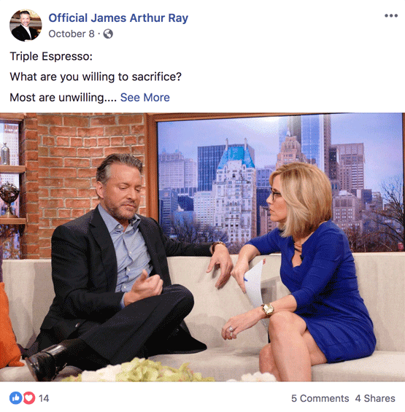Open the James Arthur Ray profile picture
This screenshot has width=405, height=412.
26,26
